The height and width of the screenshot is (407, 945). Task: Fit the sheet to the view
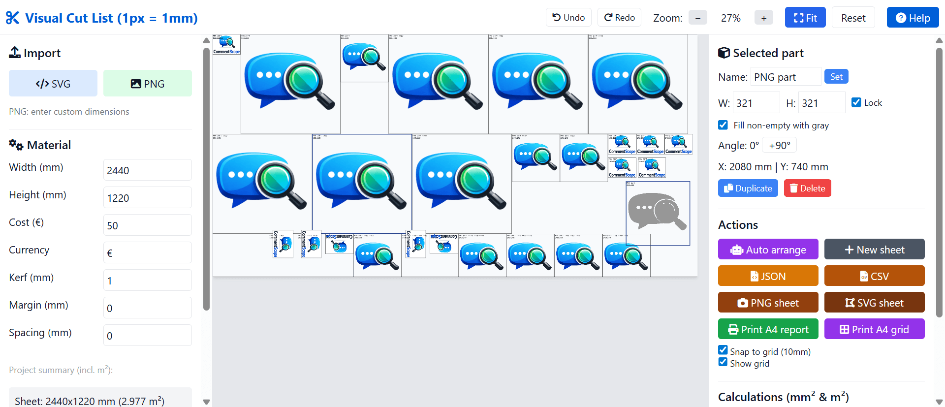point(805,18)
